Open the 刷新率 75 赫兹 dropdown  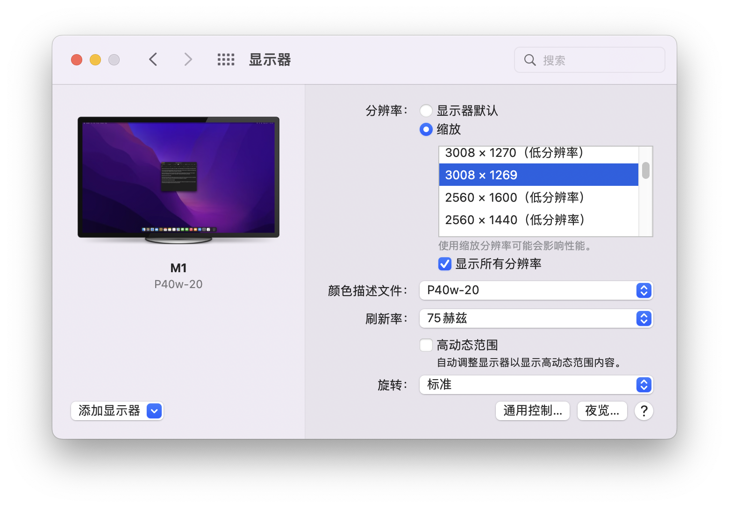pos(536,318)
